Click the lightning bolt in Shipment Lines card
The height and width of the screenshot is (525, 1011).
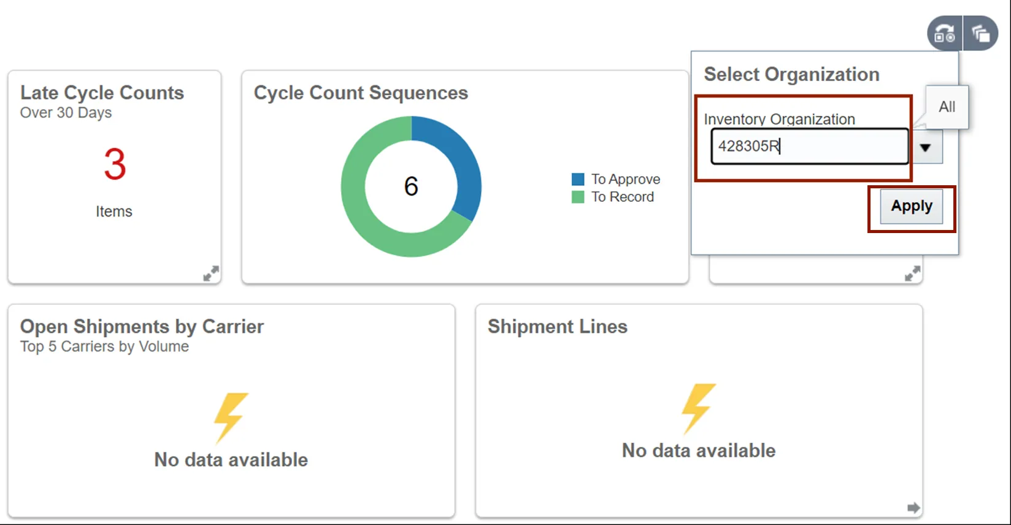click(698, 408)
